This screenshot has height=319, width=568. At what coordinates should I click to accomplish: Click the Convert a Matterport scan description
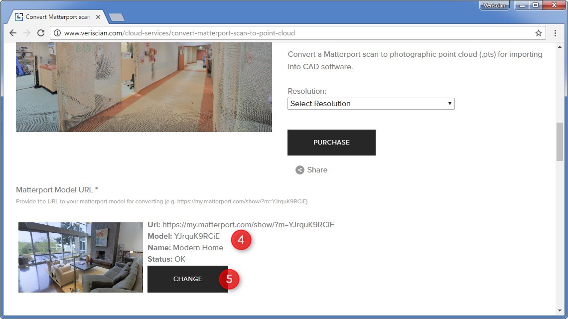coord(415,60)
